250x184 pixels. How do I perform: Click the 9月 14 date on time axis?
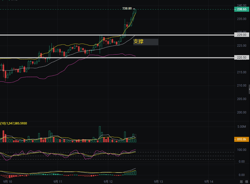coord(209,182)
